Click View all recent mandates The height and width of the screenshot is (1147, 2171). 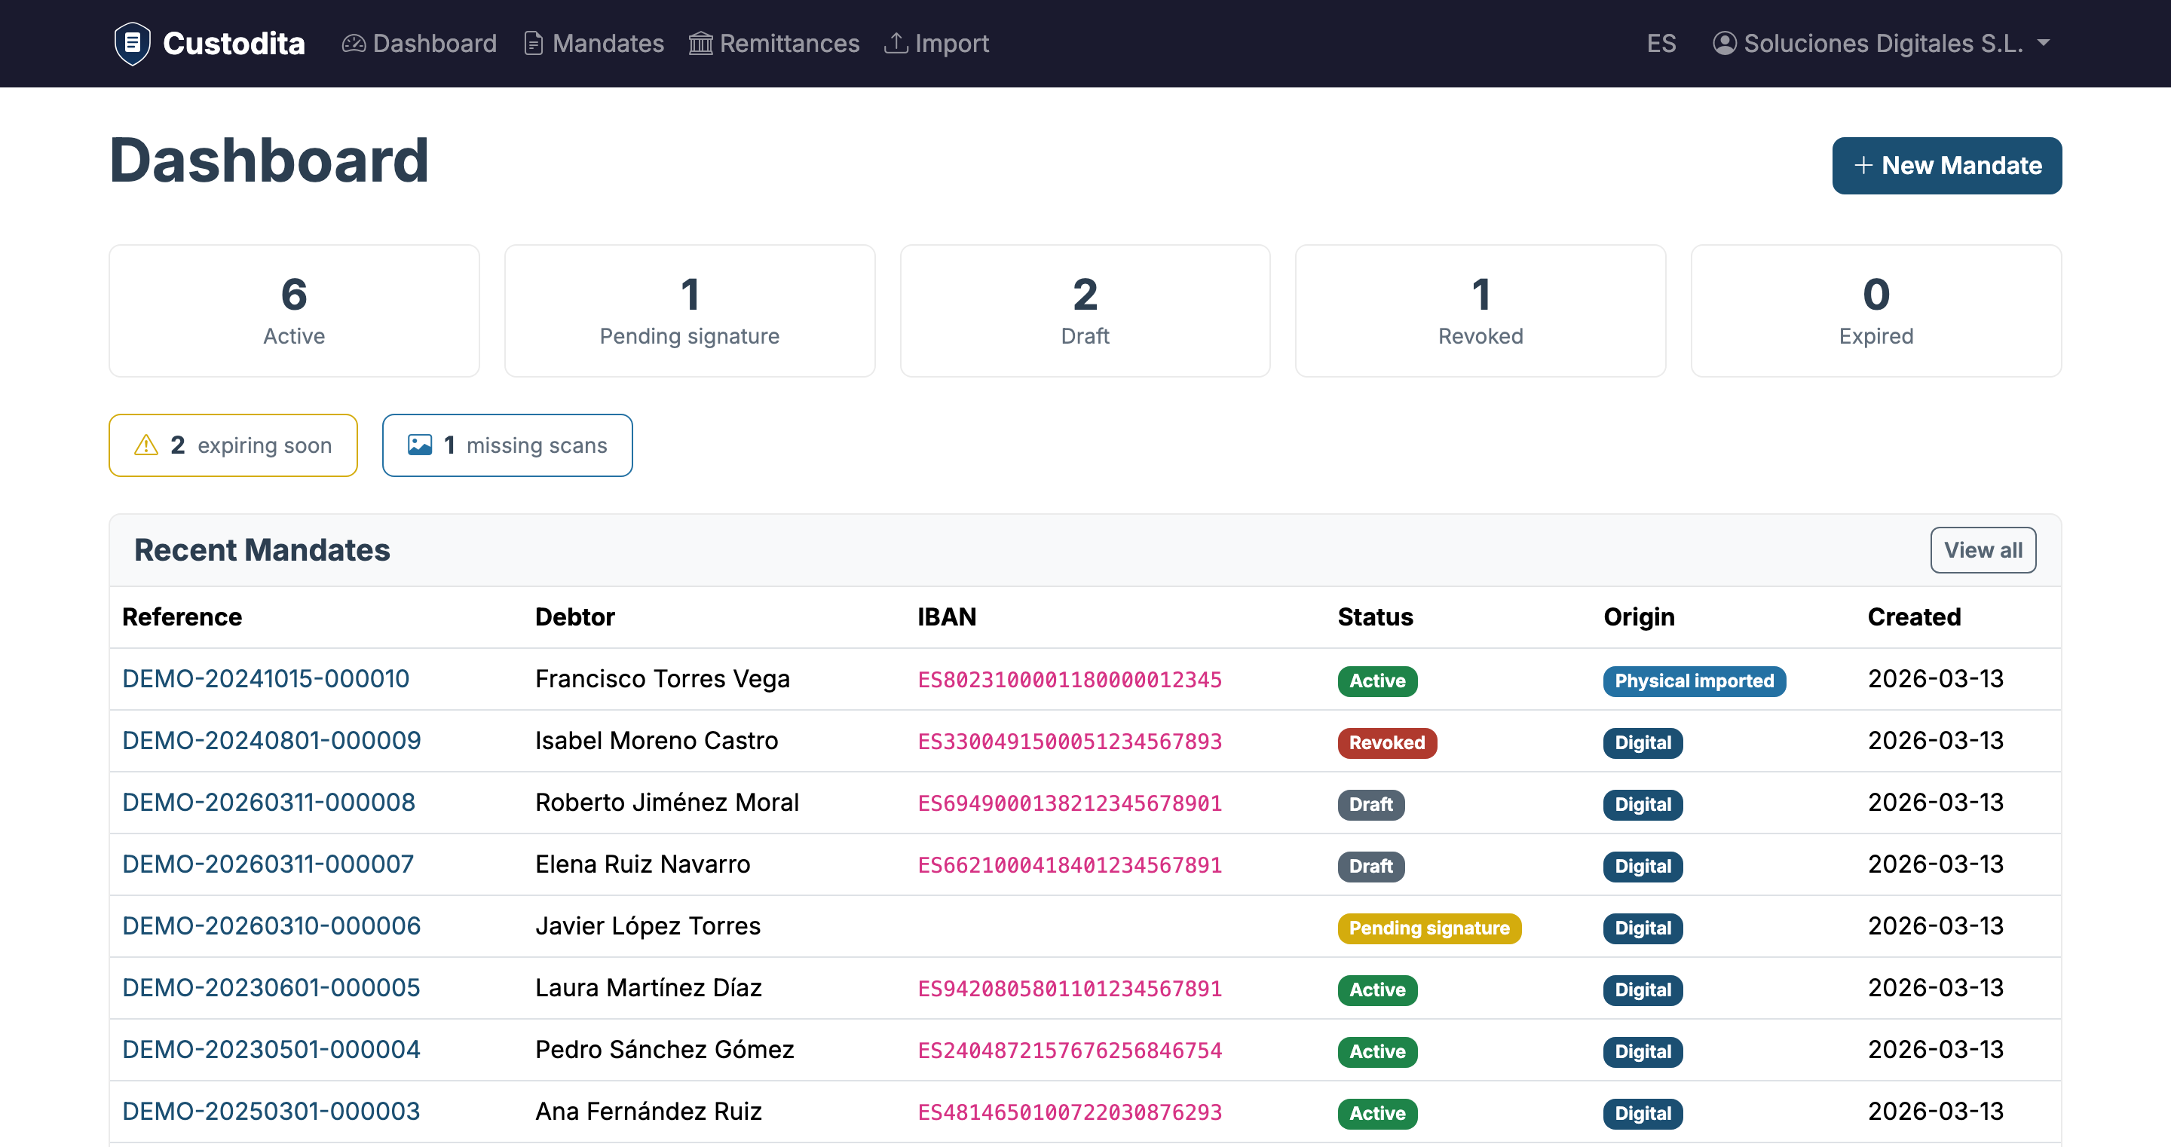point(1983,549)
